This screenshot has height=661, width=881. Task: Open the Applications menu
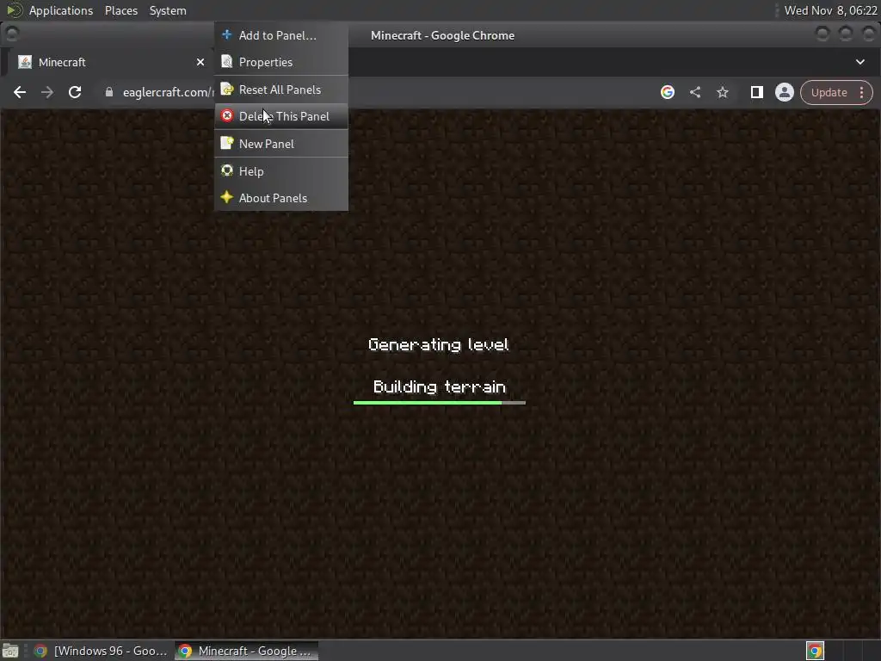pyautogui.click(x=61, y=10)
